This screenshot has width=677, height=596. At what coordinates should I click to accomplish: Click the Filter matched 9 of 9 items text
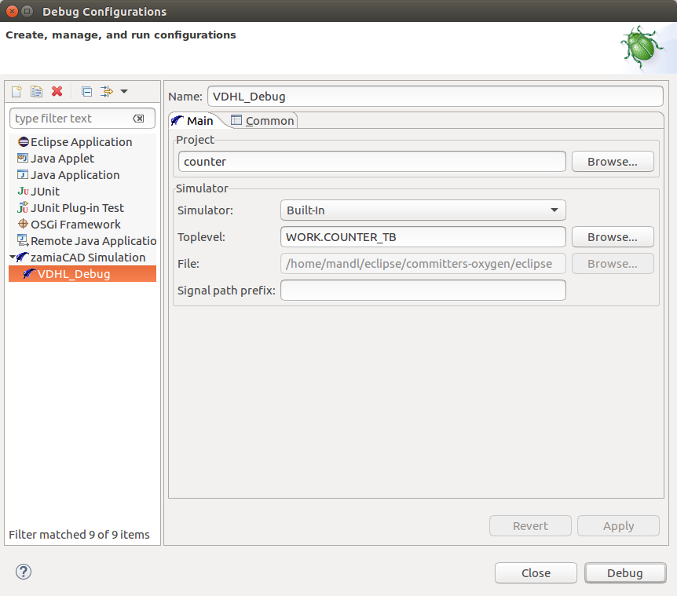[79, 535]
